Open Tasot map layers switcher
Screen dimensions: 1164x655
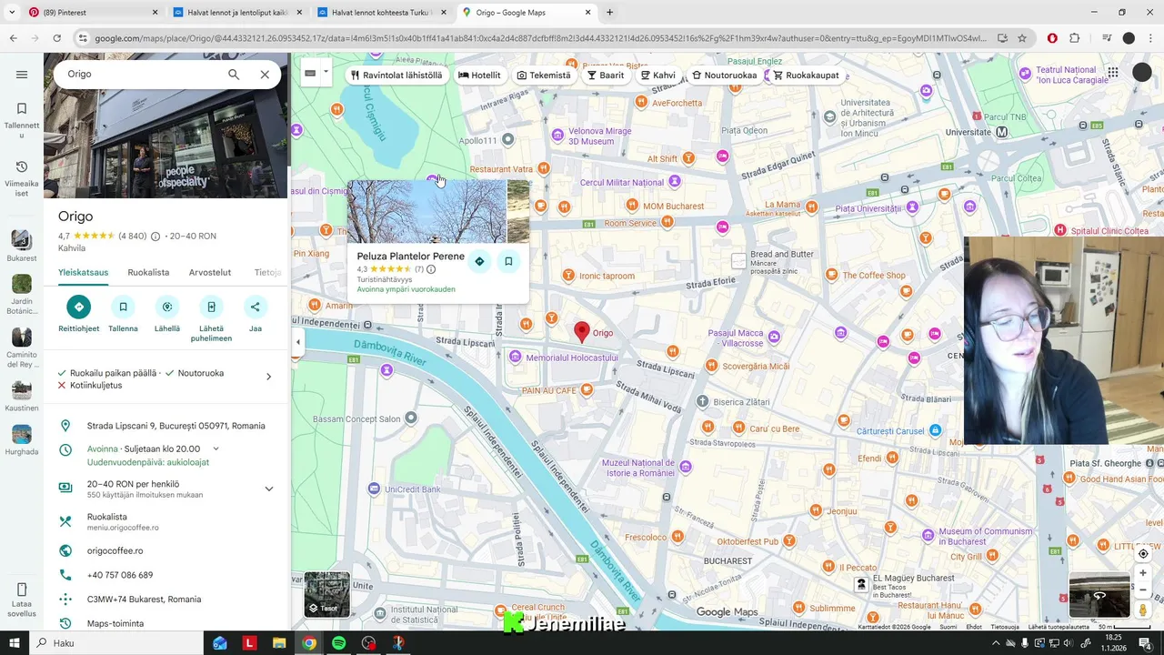[327, 594]
